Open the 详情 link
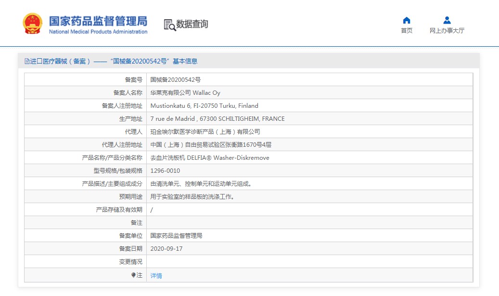 point(156,276)
